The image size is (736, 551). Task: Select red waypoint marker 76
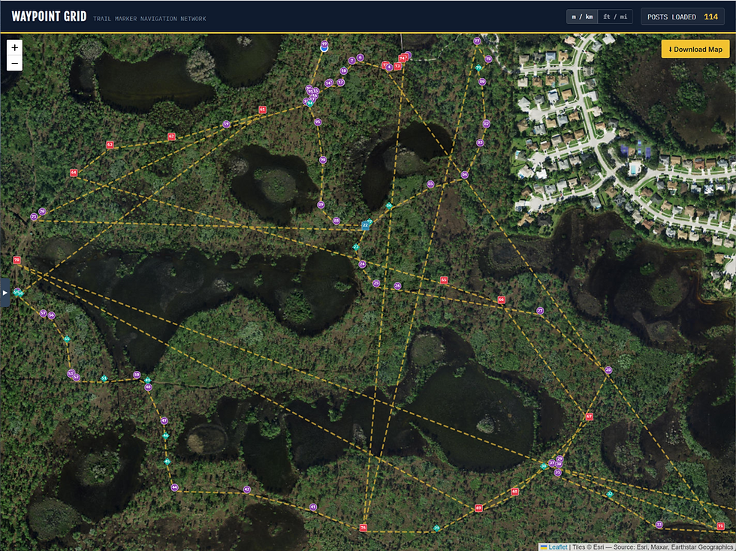coord(363,528)
